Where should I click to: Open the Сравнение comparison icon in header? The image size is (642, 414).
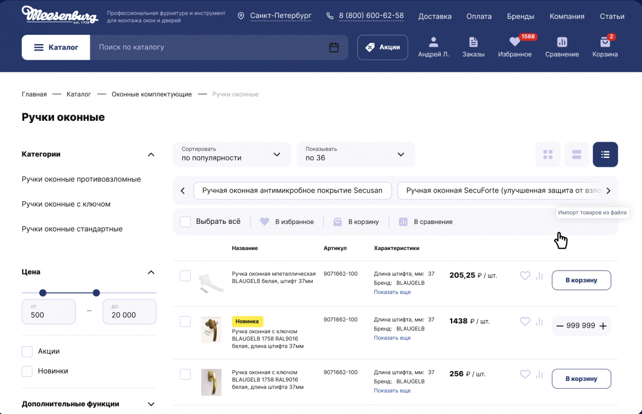(562, 43)
